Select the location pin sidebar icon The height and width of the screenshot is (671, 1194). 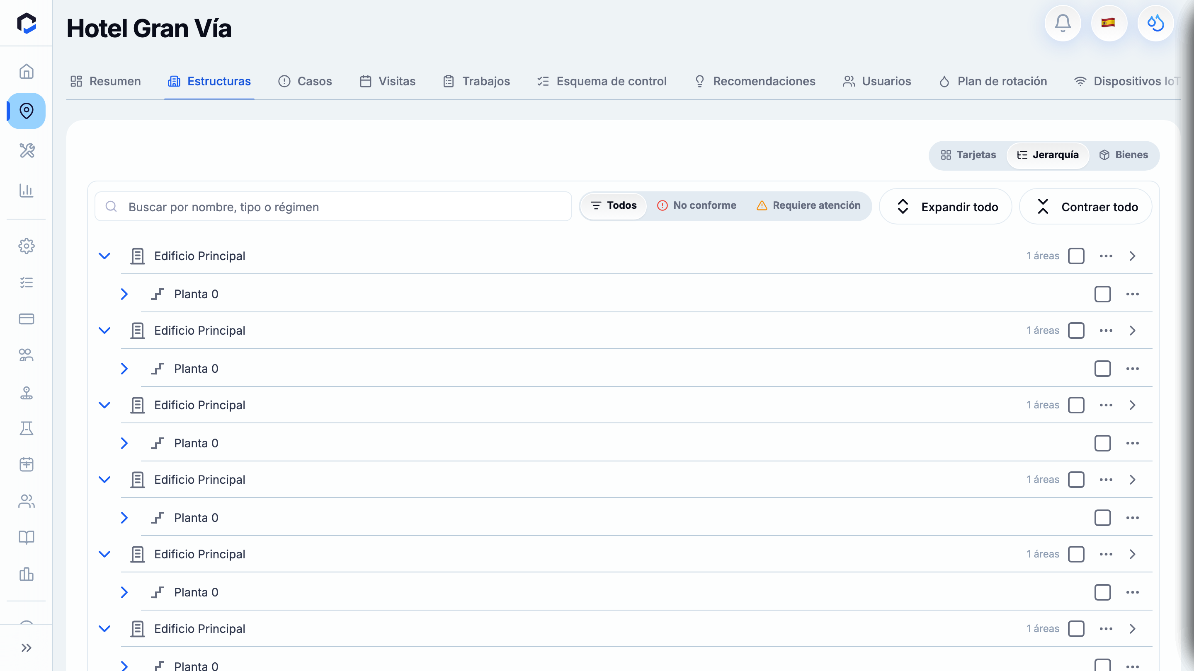click(27, 111)
